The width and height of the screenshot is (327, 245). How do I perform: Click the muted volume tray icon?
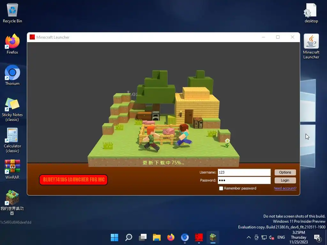271,237
